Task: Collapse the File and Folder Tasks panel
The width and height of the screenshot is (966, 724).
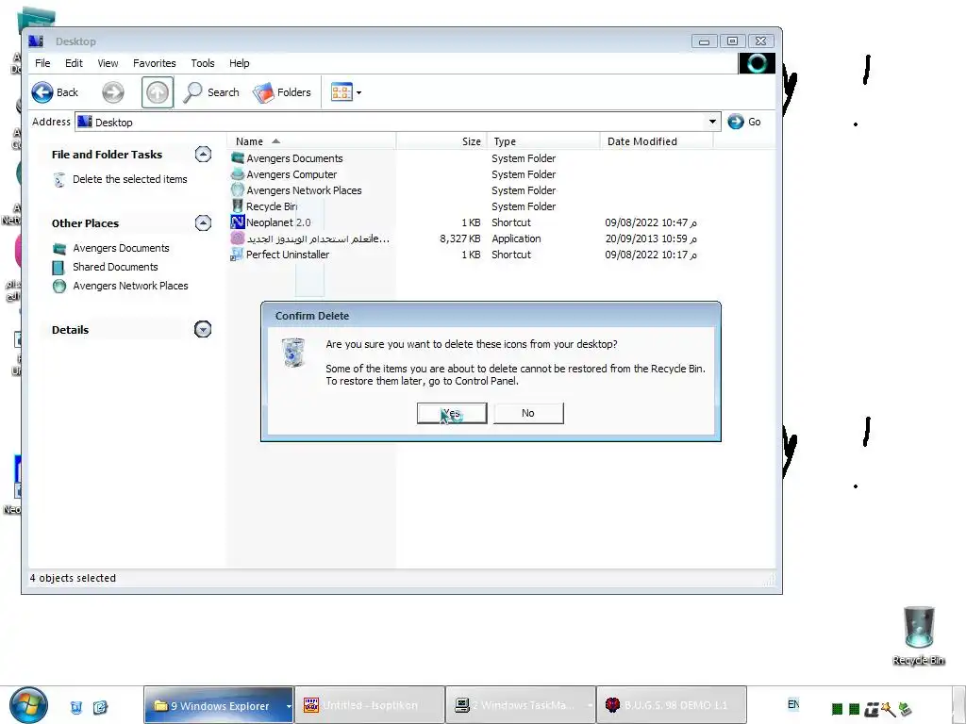Action: click(203, 154)
